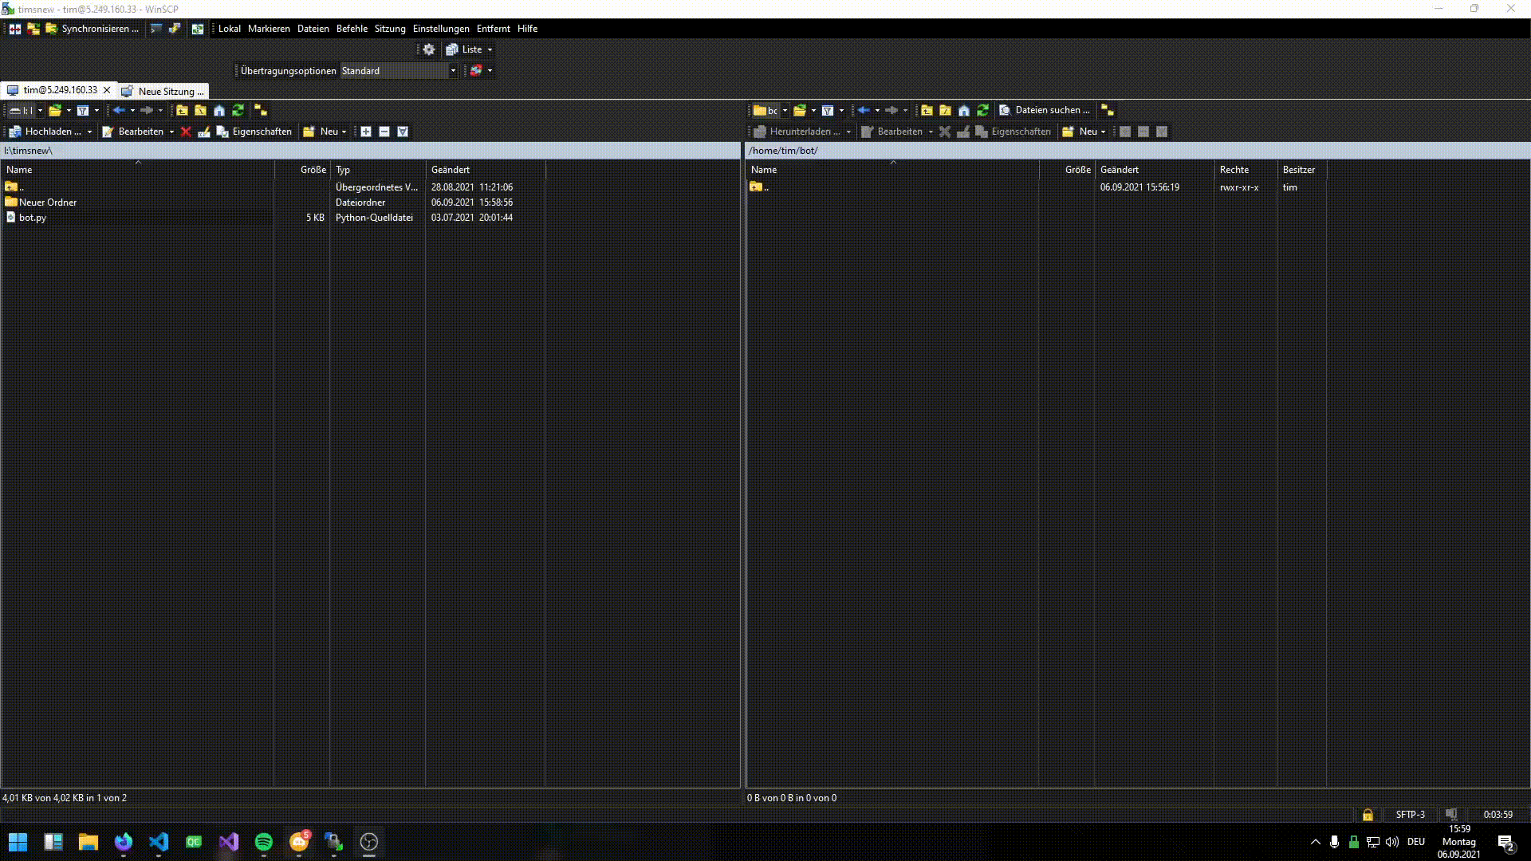Open parent directory in remote panel
This screenshot has height=861, width=1531.
tap(927, 111)
